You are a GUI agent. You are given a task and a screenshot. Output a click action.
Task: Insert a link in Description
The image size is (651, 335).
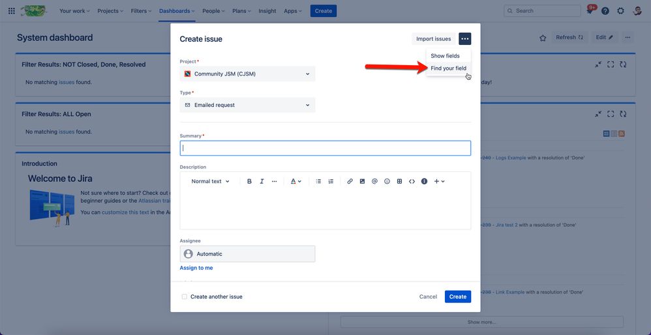(350, 181)
